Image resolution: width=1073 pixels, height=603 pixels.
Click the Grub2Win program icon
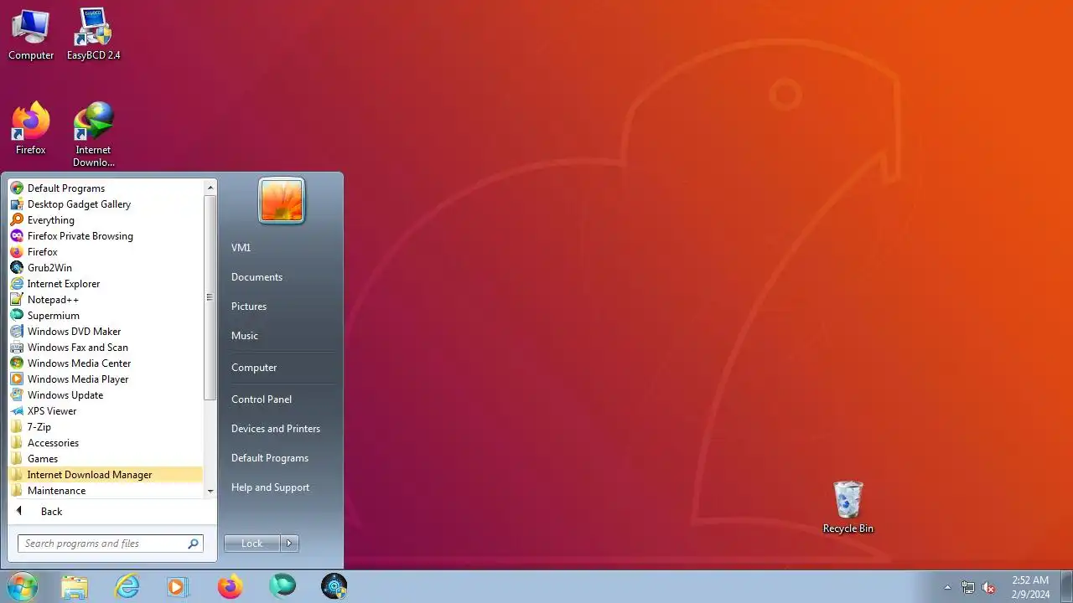(x=17, y=268)
